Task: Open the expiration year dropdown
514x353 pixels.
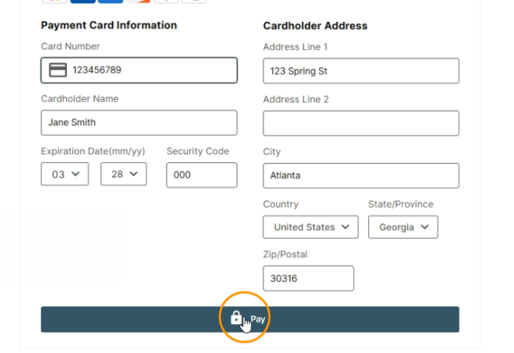Action: (124, 175)
